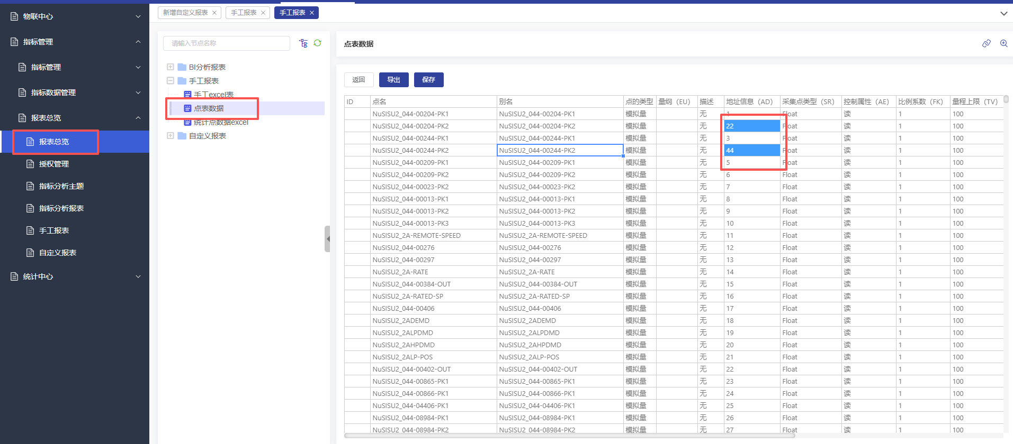1013x444 pixels.
Task: Close the 手工报表 active tab
Action: point(312,13)
